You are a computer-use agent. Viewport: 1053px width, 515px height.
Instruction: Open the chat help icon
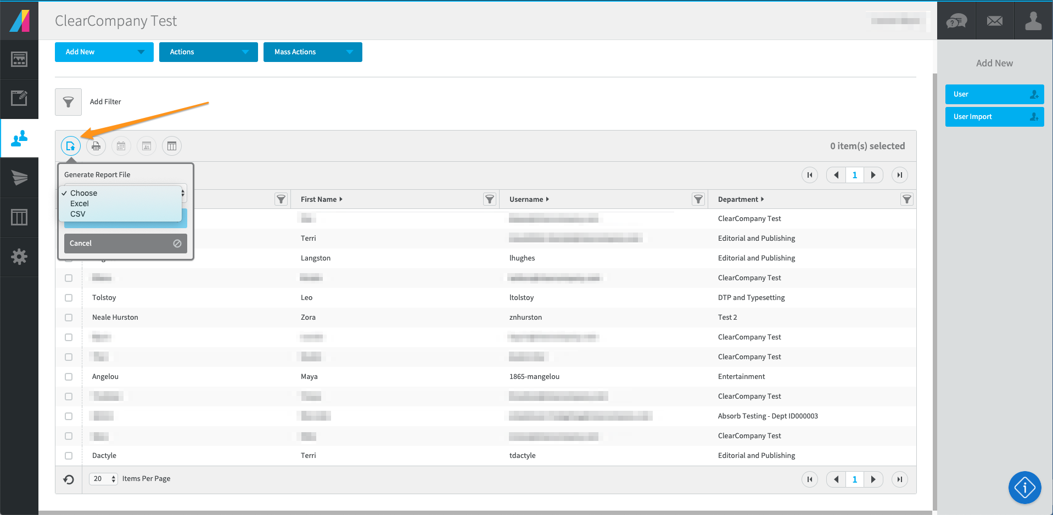click(x=956, y=21)
